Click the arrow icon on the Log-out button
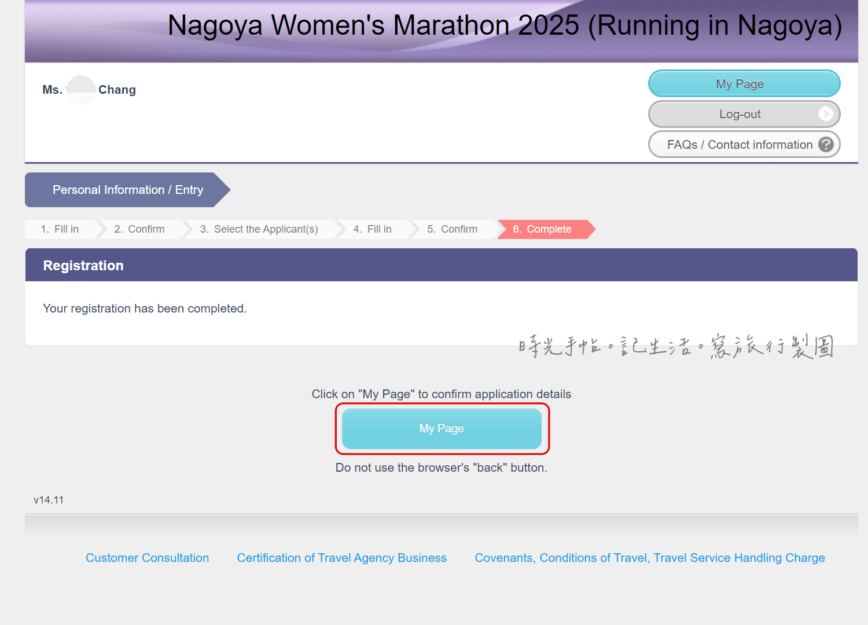The image size is (868, 625). click(x=826, y=114)
